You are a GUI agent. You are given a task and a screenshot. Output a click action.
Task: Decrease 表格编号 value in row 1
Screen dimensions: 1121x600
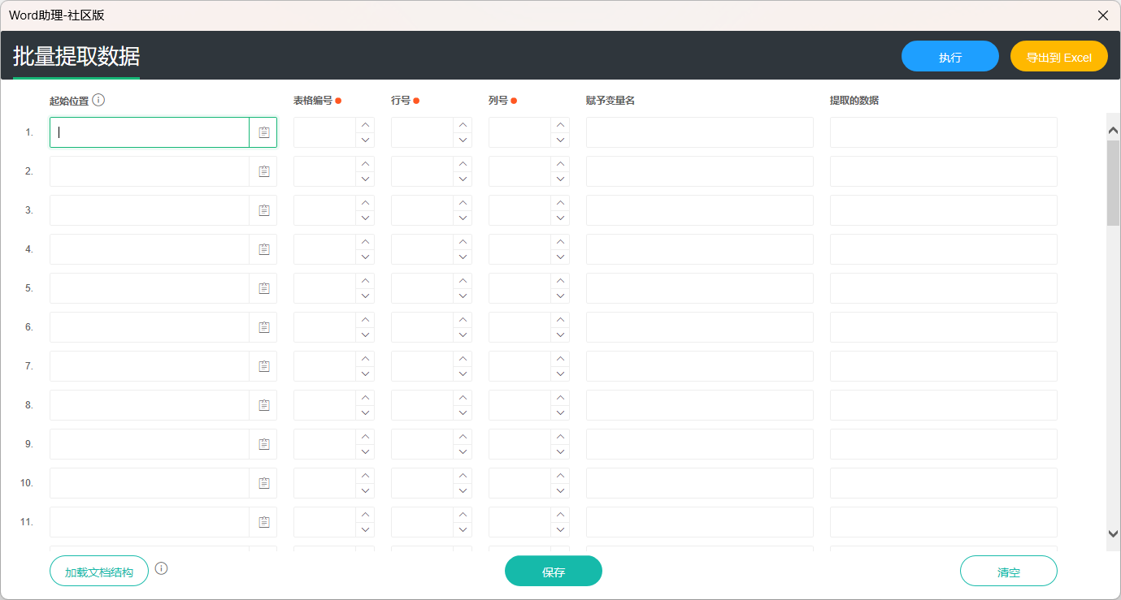click(365, 140)
